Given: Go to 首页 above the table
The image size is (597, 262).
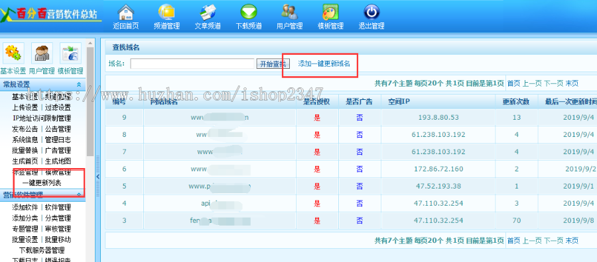Looking at the screenshot, I should [513, 83].
